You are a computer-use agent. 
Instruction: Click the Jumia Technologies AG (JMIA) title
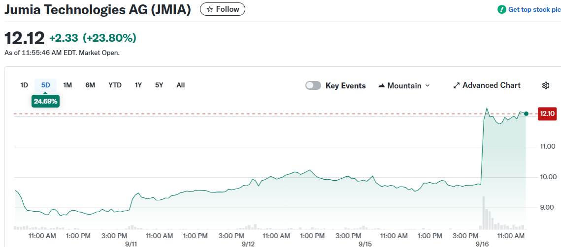click(98, 10)
